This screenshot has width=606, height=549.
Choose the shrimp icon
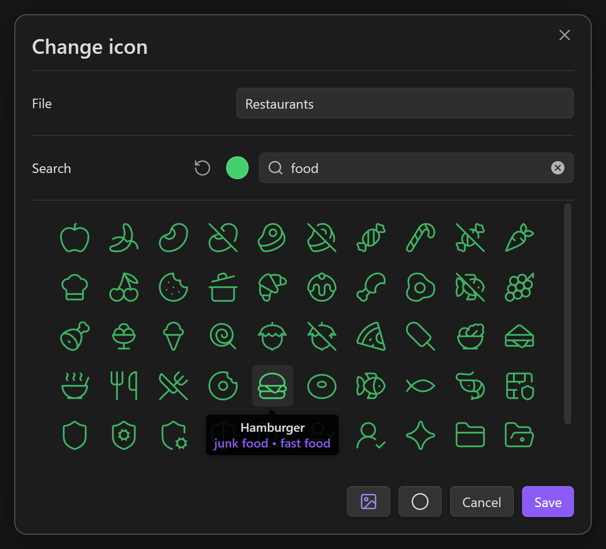click(x=470, y=386)
